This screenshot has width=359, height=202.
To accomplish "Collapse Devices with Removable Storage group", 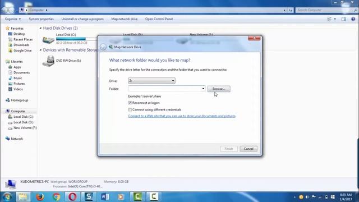I will click(x=40, y=50).
